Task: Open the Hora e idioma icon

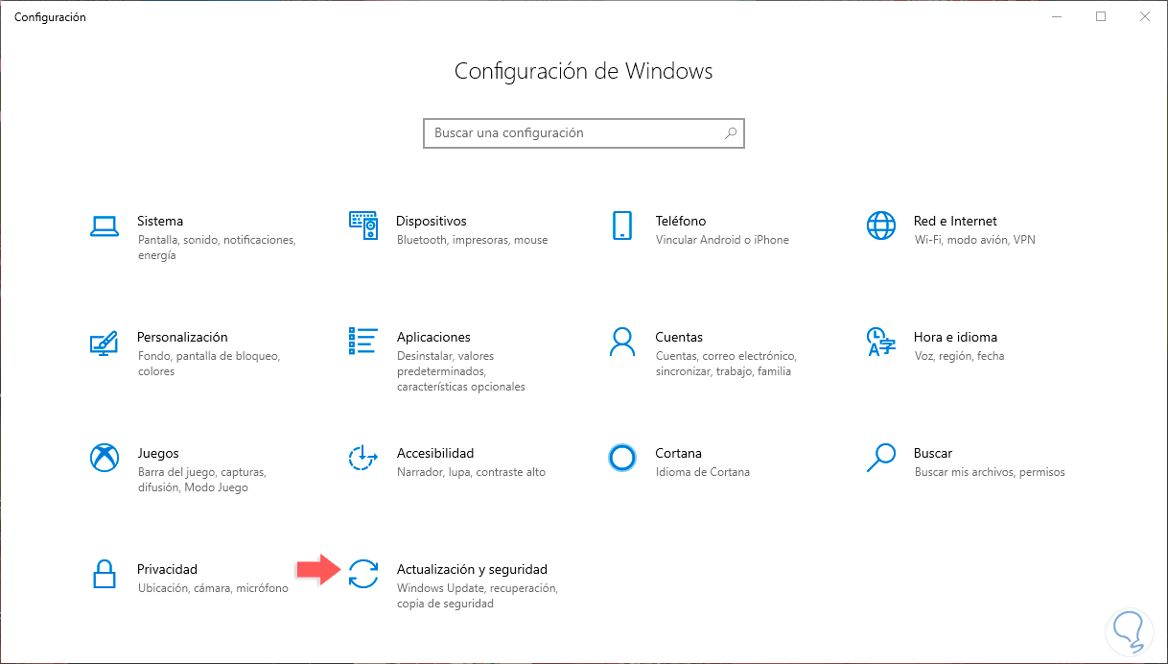Action: point(880,342)
